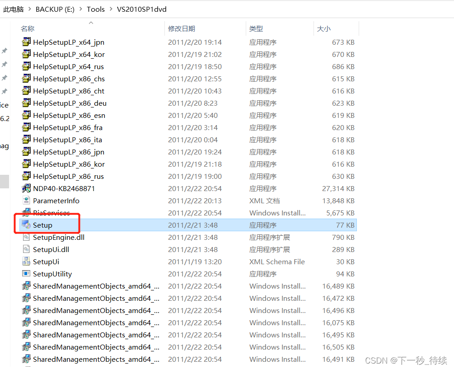454x369 pixels.
Task: Sort files by 名称 column header
Action: pyautogui.click(x=28, y=28)
